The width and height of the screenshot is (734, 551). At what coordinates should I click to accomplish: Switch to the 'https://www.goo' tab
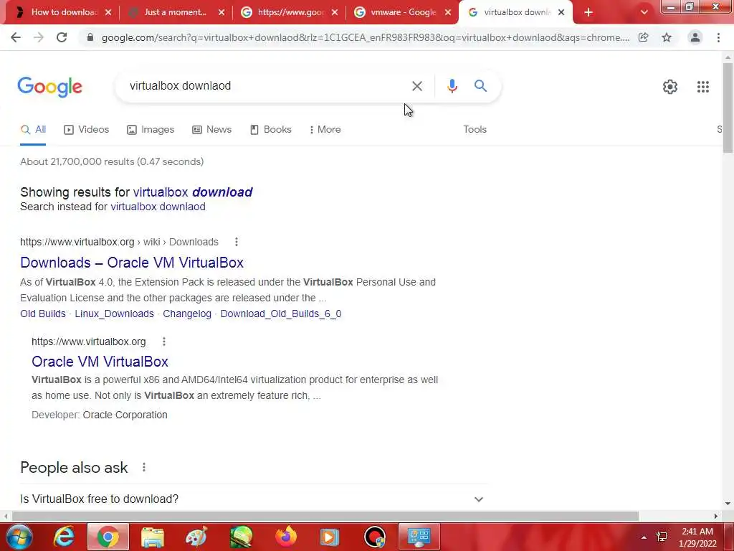point(290,13)
